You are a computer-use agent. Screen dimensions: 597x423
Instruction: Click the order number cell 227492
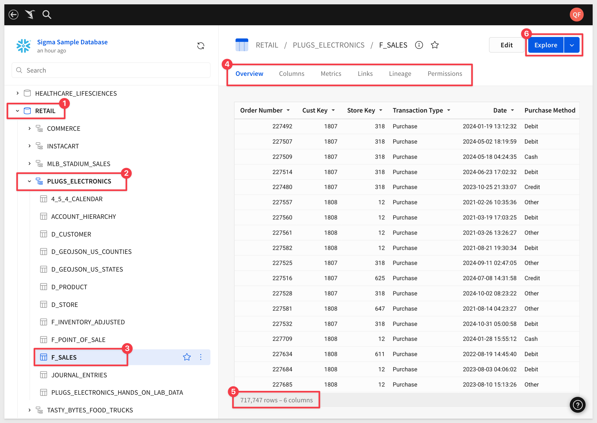[282, 126]
